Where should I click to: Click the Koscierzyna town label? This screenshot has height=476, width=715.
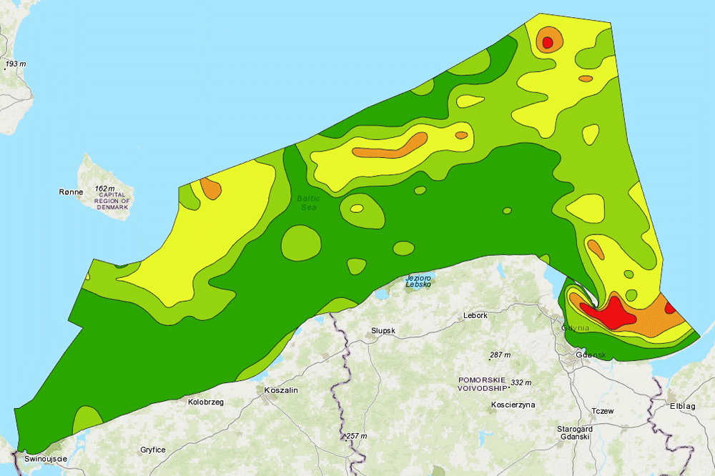[513, 405]
